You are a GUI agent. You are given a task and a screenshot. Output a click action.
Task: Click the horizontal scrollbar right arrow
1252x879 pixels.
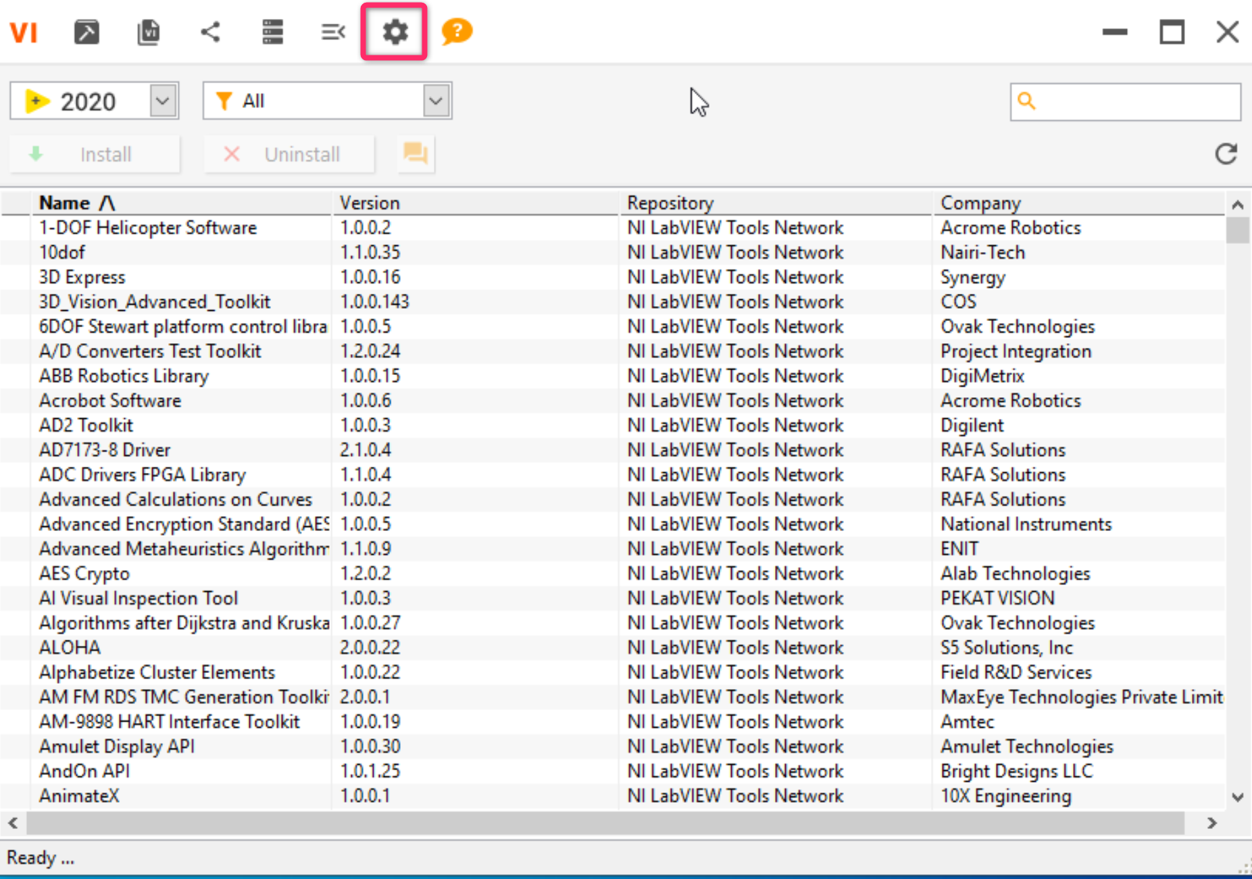coord(1212,823)
